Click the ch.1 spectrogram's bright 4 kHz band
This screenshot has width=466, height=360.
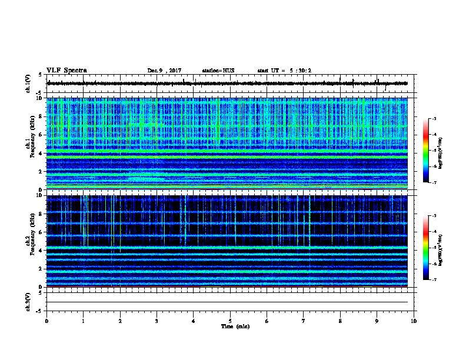[x=227, y=151]
